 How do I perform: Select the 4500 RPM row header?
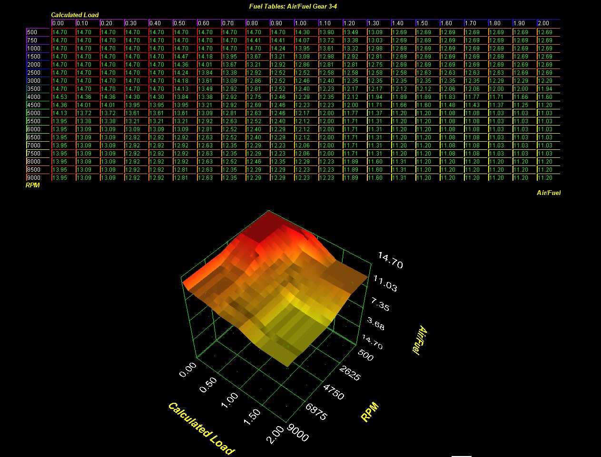coord(38,105)
